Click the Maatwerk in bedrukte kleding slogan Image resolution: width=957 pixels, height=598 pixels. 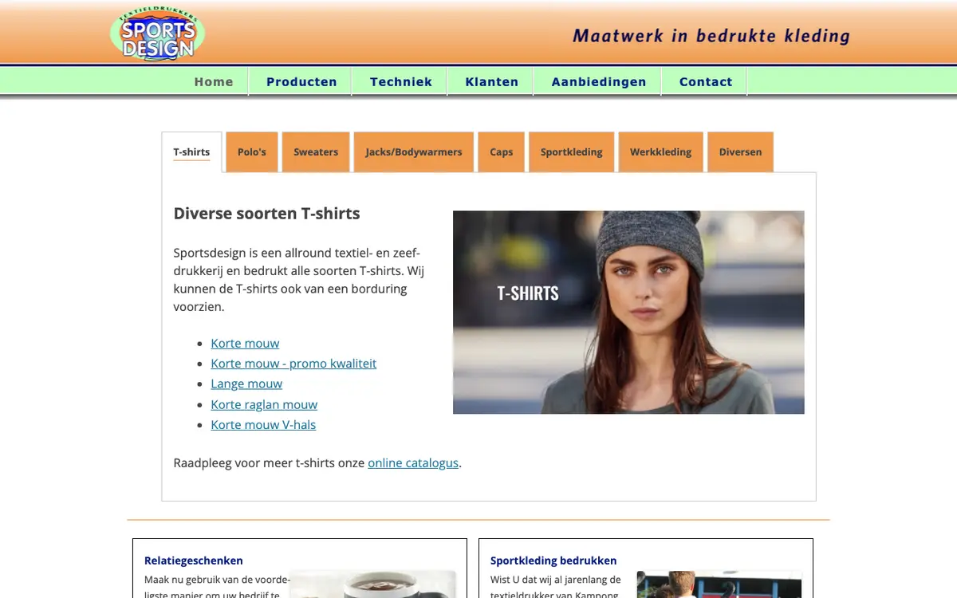coord(711,36)
